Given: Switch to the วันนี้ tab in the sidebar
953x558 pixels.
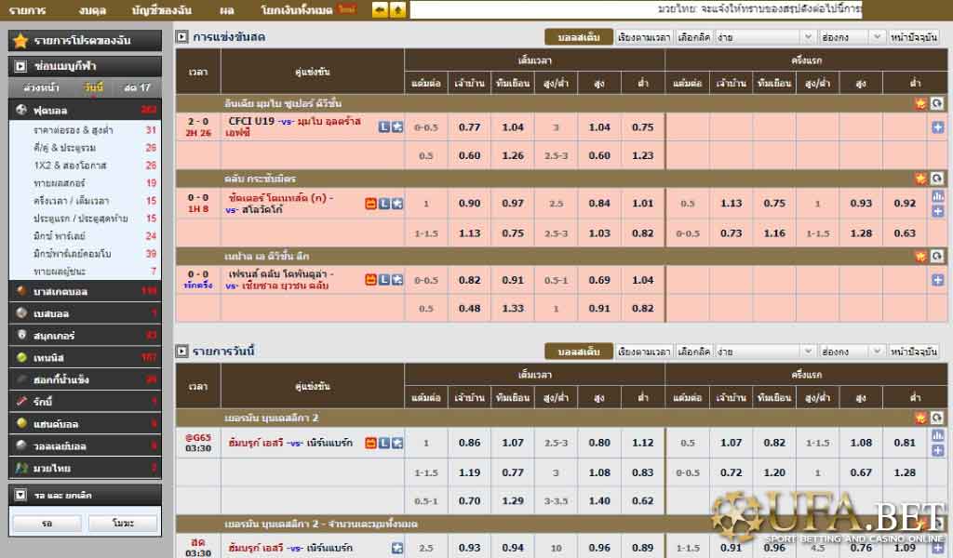Looking at the screenshot, I should click(93, 87).
